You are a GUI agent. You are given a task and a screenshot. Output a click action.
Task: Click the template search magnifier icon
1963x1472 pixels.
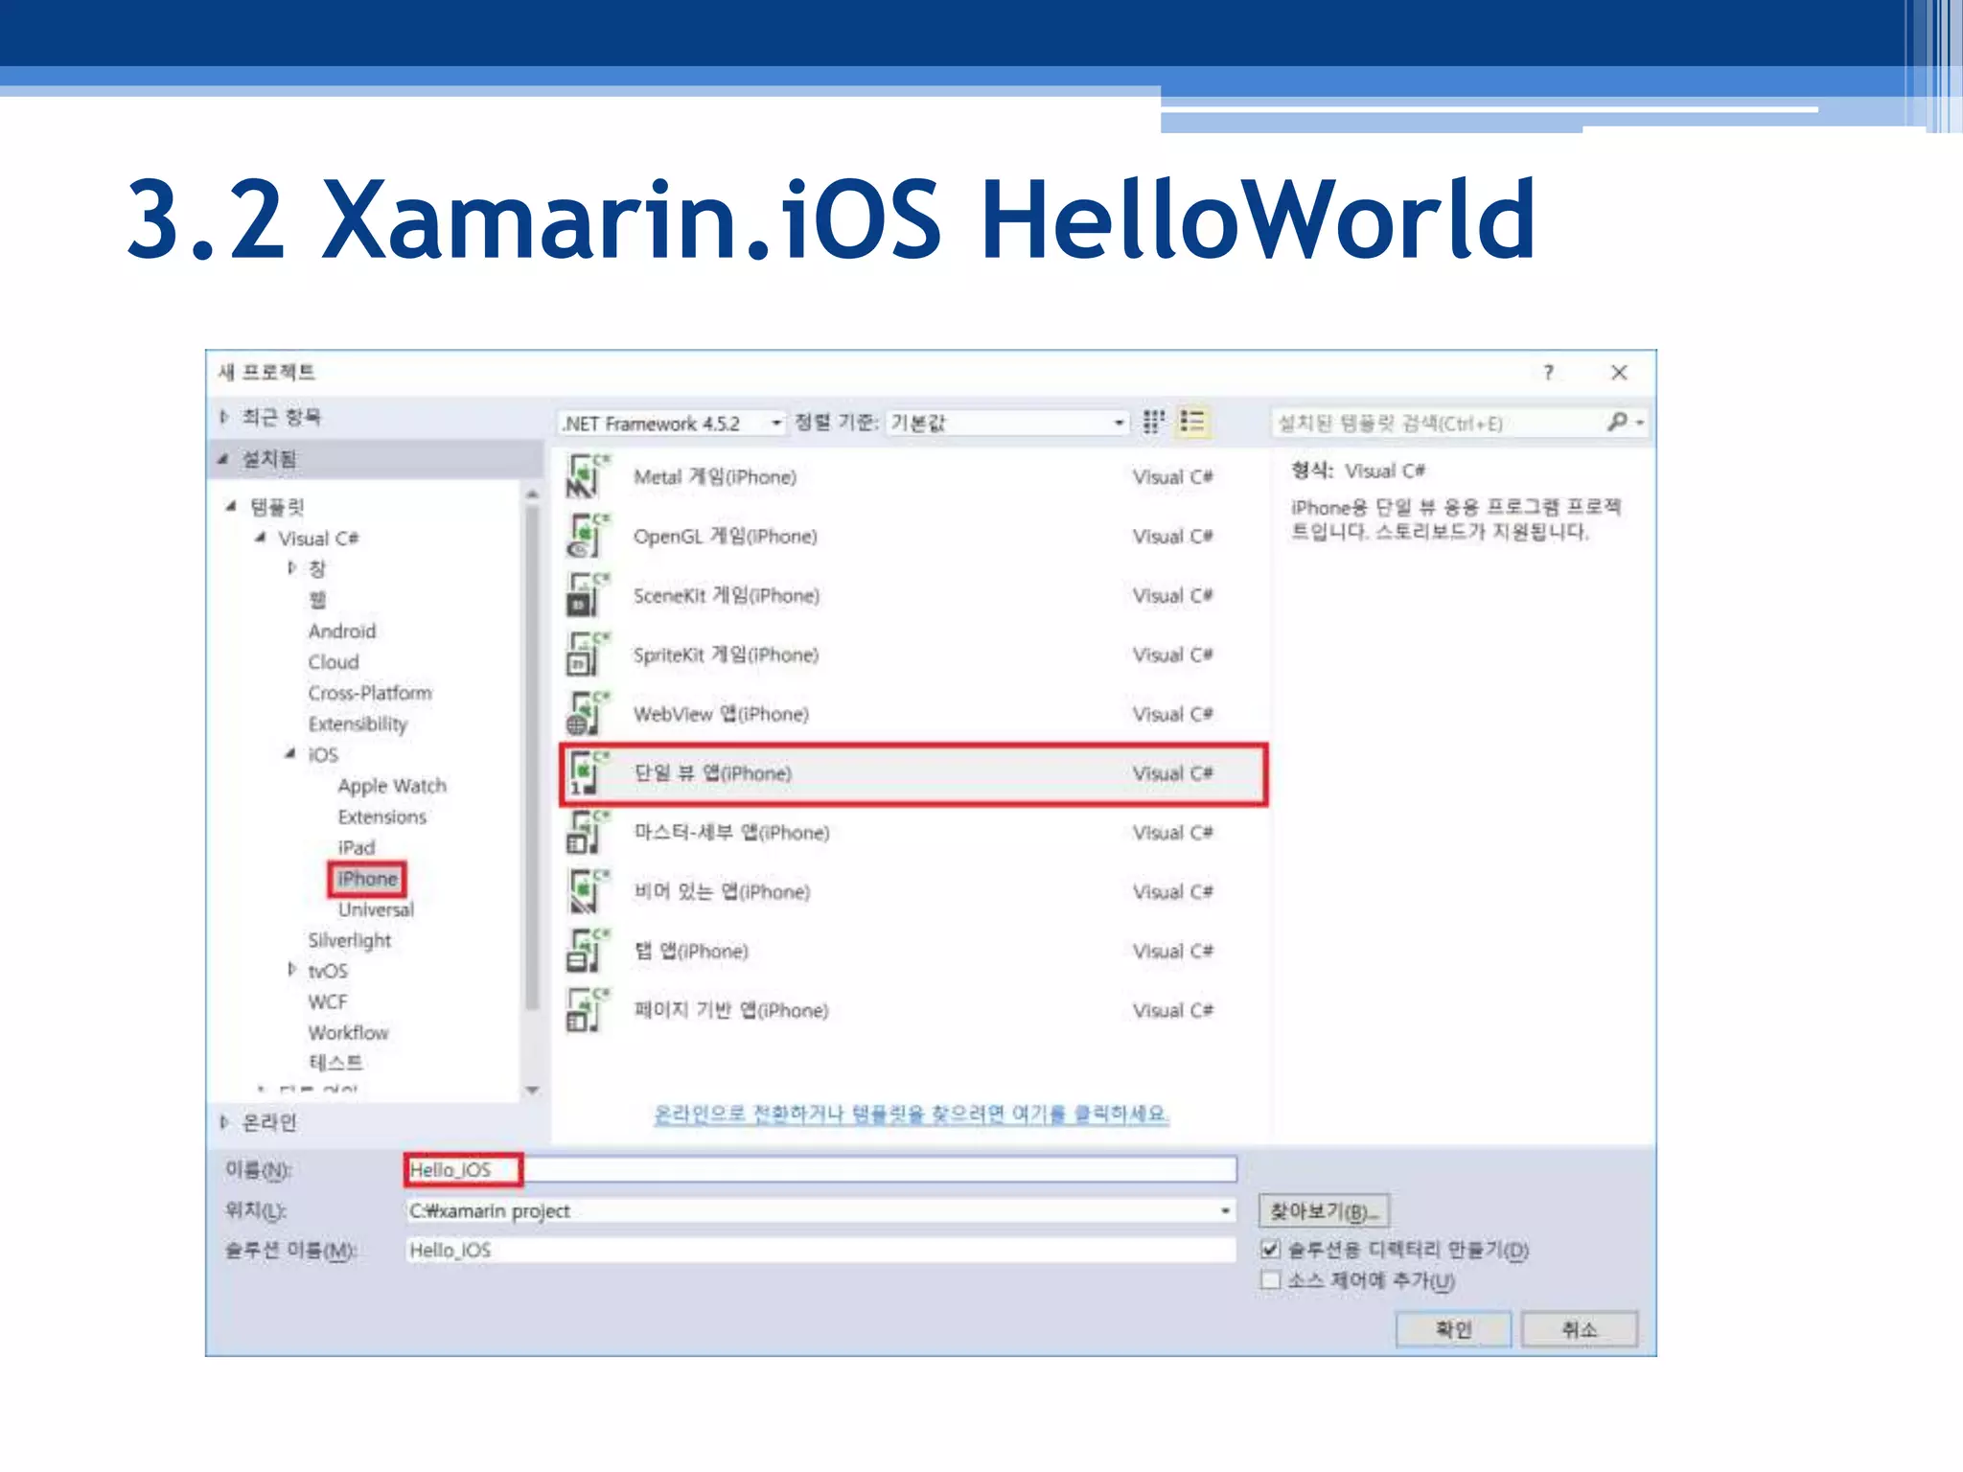(1617, 422)
